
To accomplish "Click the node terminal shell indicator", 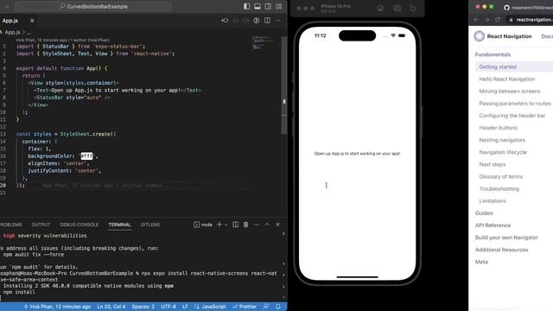I will pos(203,225).
